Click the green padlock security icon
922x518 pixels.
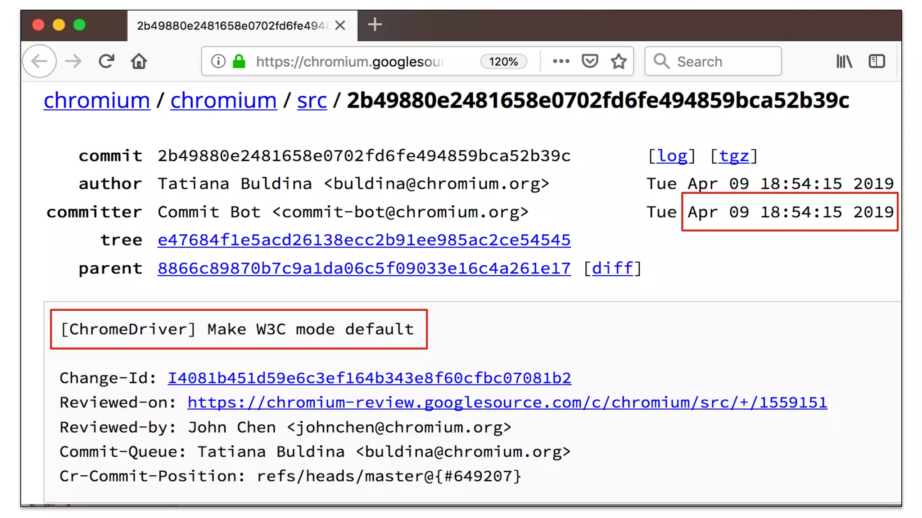[239, 61]
